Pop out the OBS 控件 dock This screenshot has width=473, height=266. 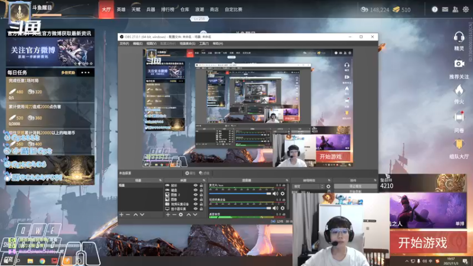[375, 180]
